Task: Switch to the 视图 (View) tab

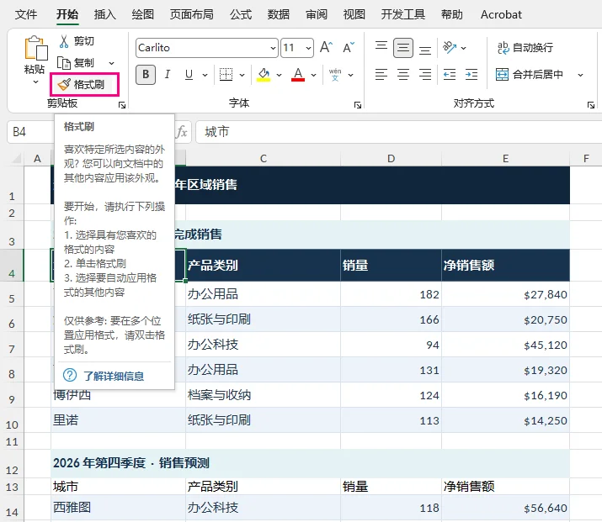Action: tap(354, 14)
